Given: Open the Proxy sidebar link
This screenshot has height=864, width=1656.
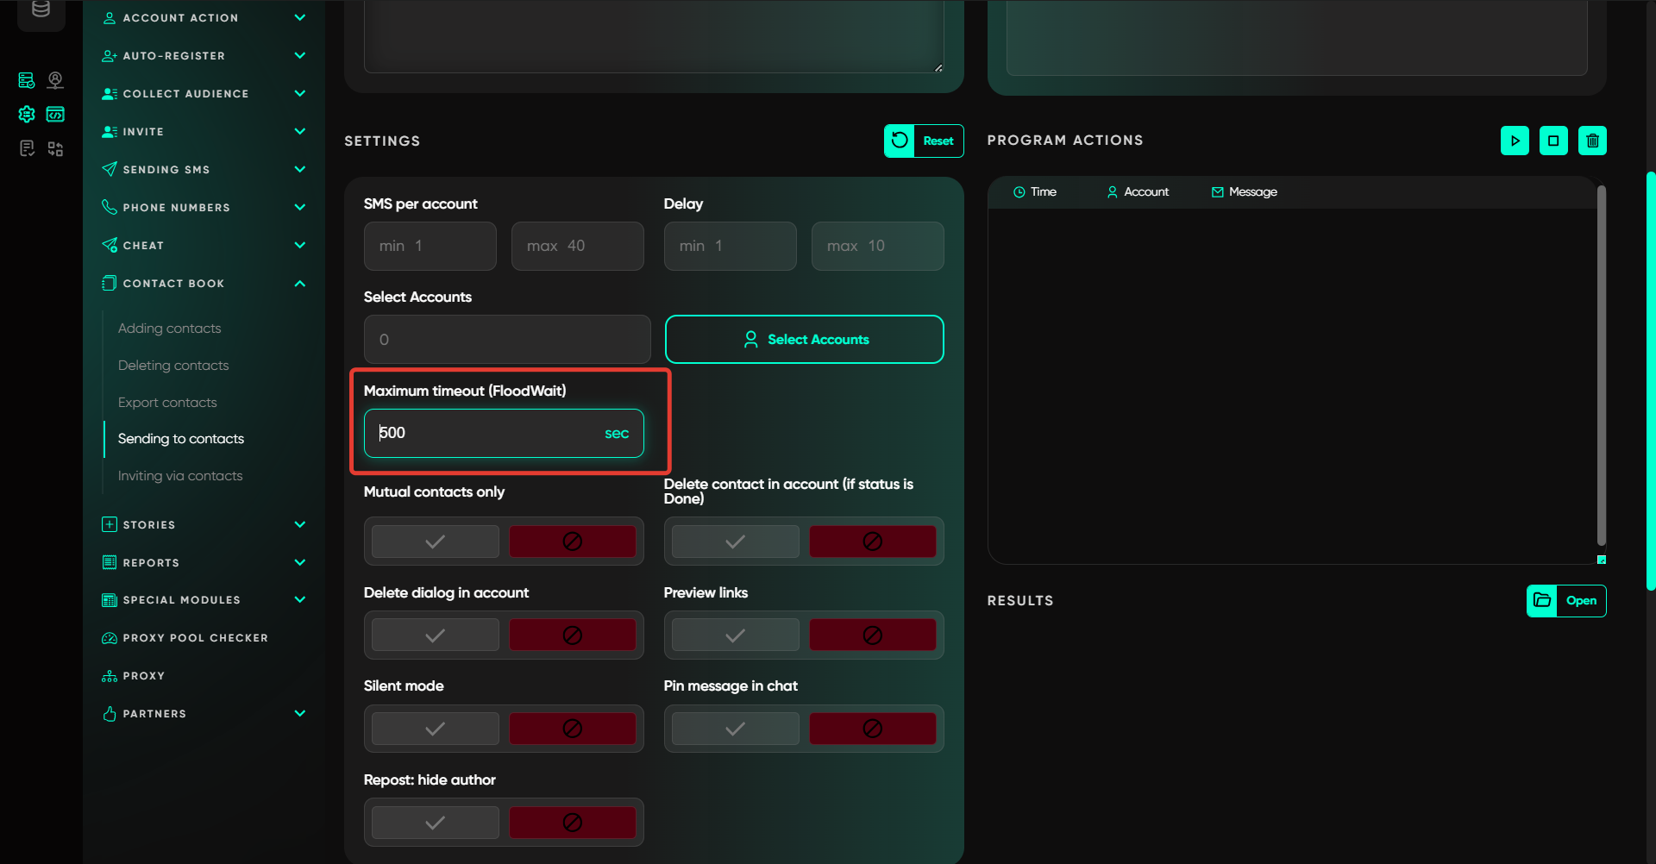Looking at the screenshot, I should pyautogui.click(x=143, y=676).
